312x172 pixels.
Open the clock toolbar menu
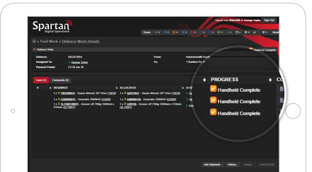coord(238,32)
